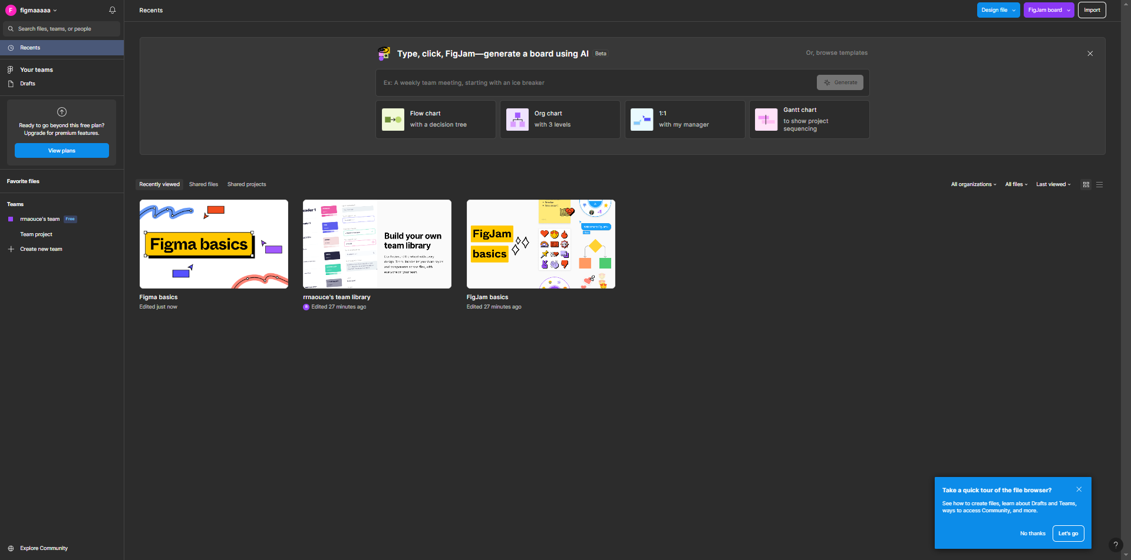Click No thanks in tour popup
The height and width of the screenshot is (560, 1131).
tap(1033, 534)
